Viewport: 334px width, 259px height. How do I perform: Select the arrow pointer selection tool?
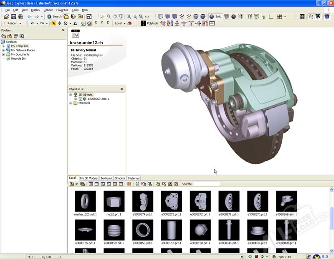click(53, 23)
